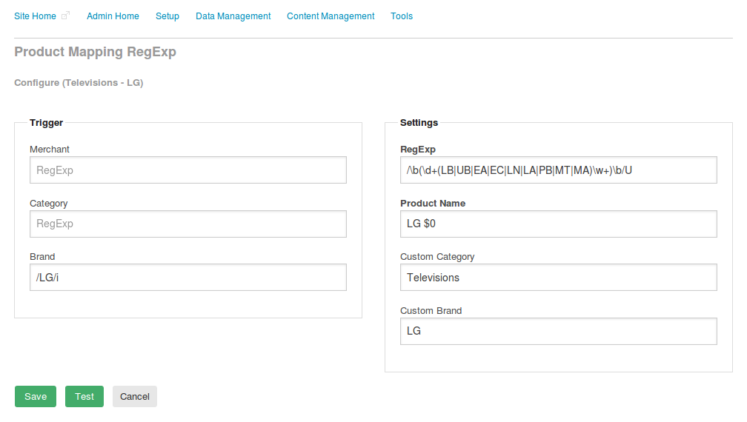
Task: Select the Brand field containing /LG/i
Action: pyautogui.click(x=188, y=278)
